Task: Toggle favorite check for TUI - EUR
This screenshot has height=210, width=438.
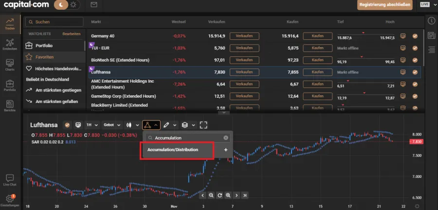Action: point(415,48)
